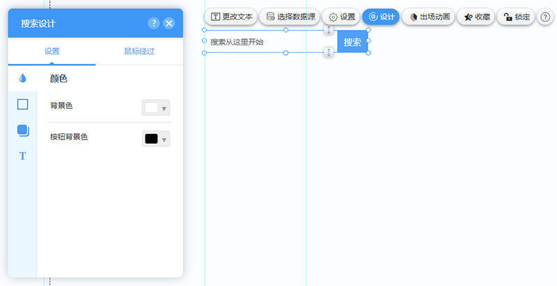Click the 按钮背景色 label
This screenshot has height=286, width=557.
click(69, 137)
